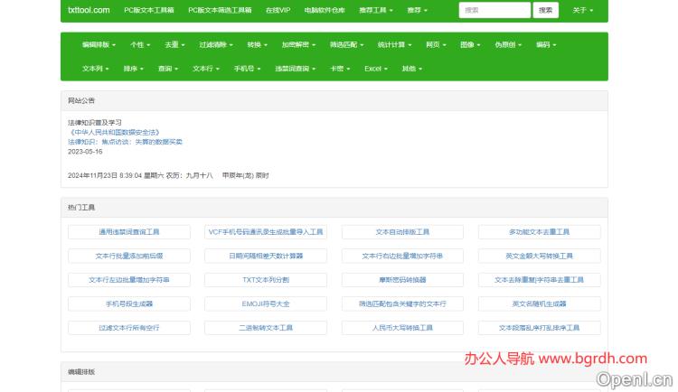Open 文本自动排版工具
Image resolution: width=678 pixels, height=392 pixels.
[x=402, y=231]
